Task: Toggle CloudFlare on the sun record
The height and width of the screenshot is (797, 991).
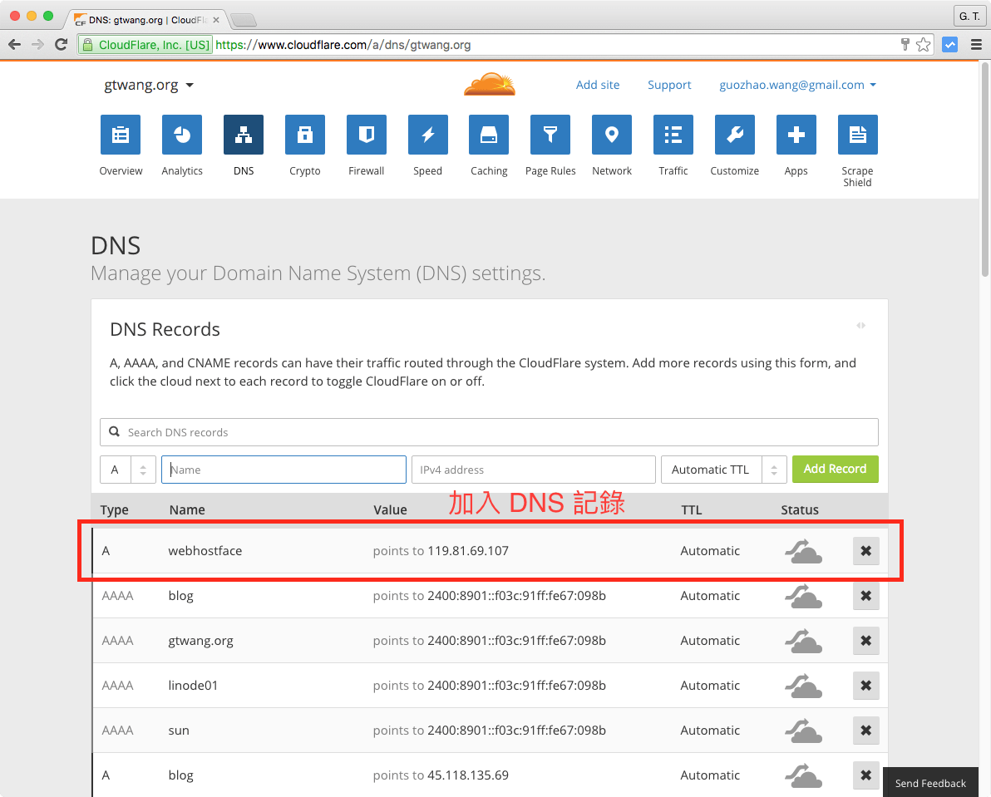Action: click(x=803, y=730)
